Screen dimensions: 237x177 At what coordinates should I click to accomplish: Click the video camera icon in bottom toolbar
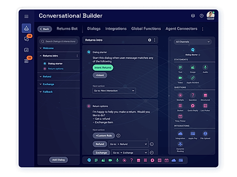point(110,160)
